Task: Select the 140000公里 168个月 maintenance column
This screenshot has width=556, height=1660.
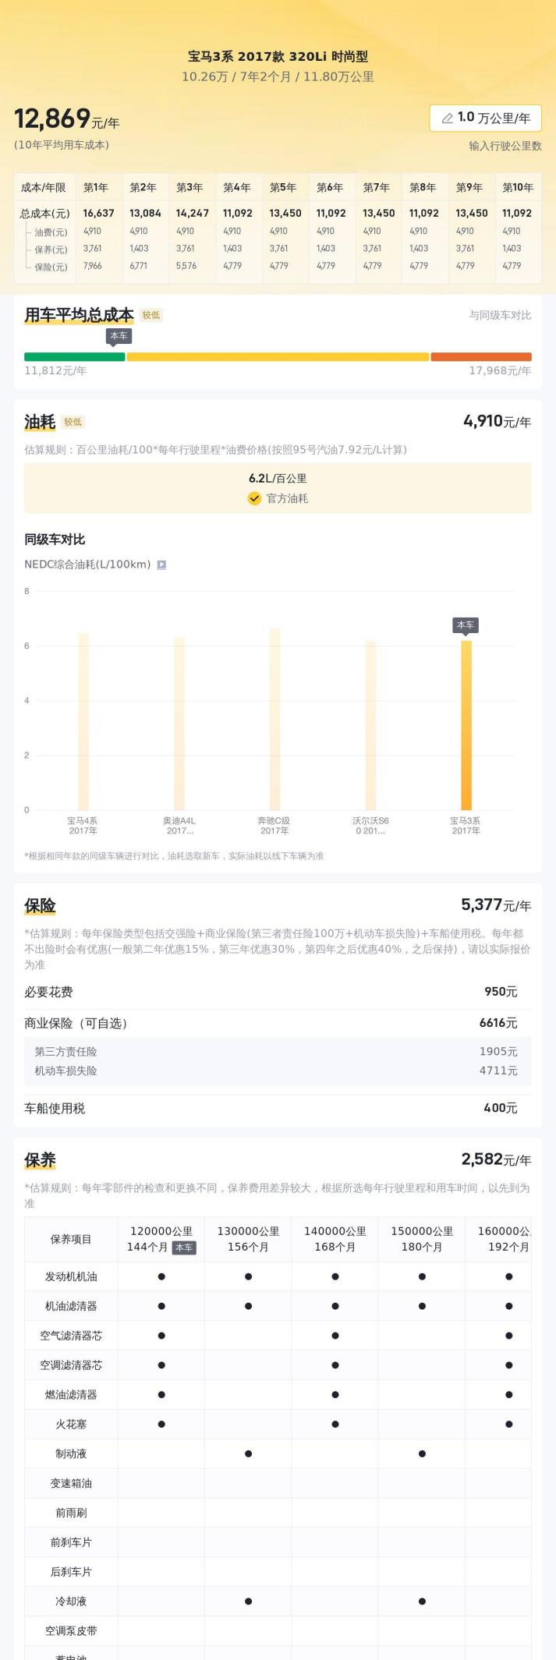Action: coord(335,1239)
